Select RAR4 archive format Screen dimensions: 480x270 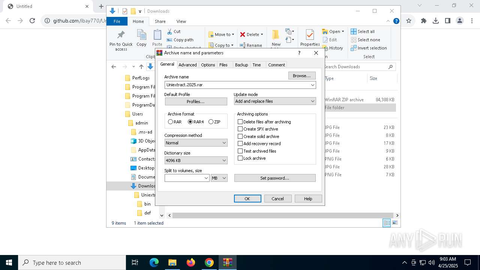coord(196,122)
